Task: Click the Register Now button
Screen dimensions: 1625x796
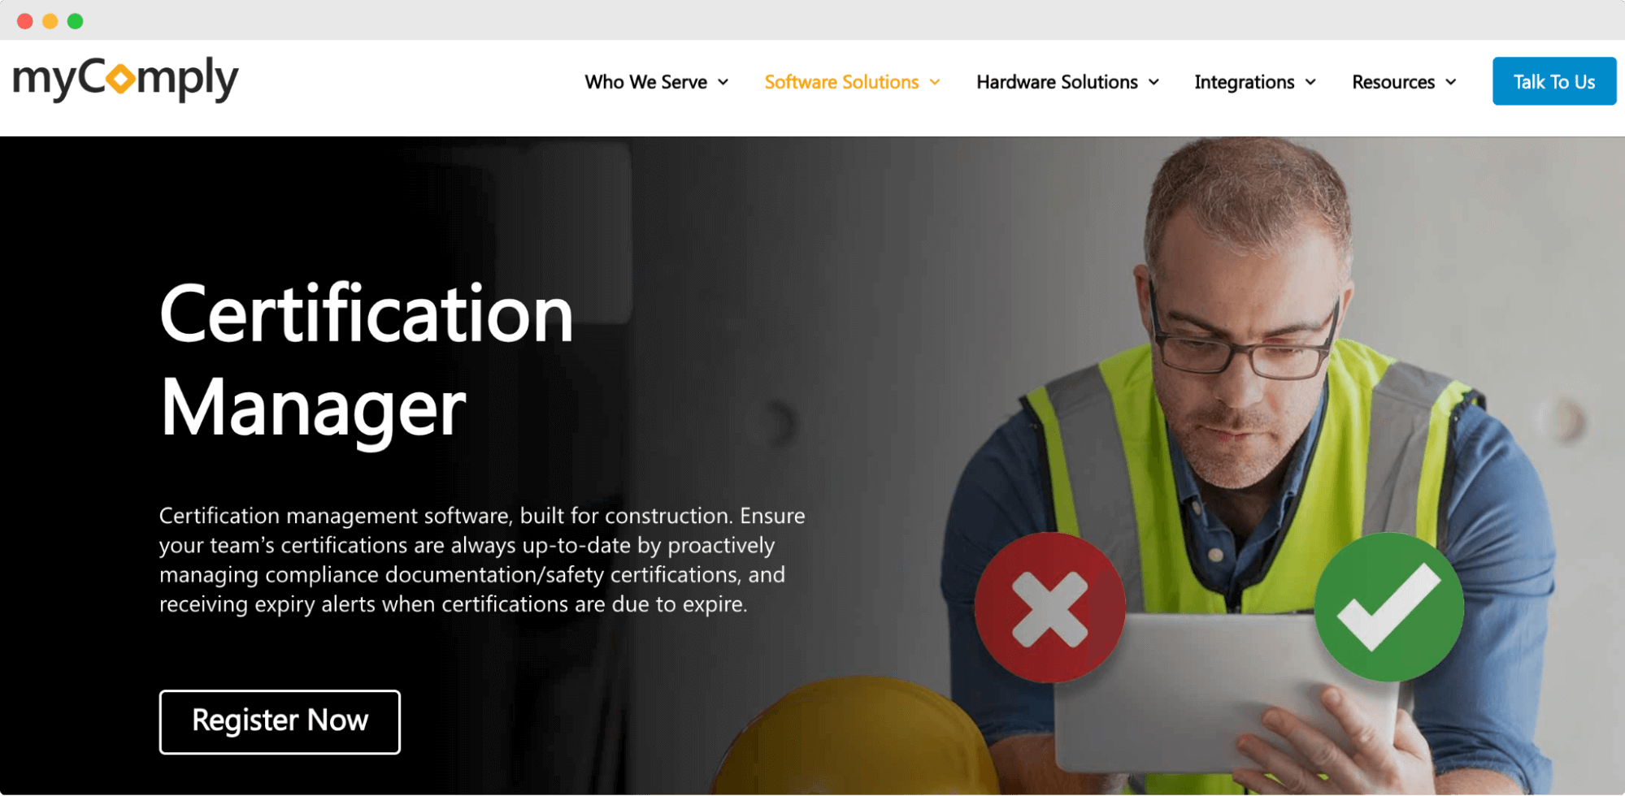Action: pos(280,721)
